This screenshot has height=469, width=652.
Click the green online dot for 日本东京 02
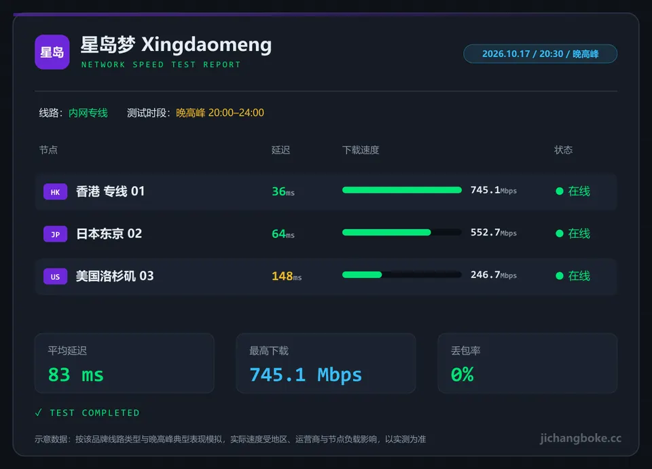point(559,233)
